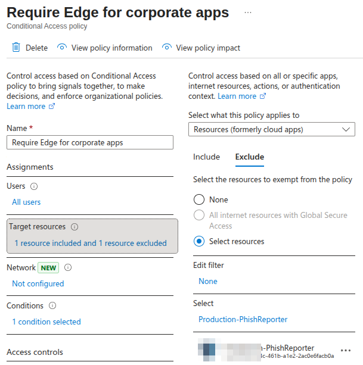
Task: Click the info icon next to Network
Action: pos(68,267)
